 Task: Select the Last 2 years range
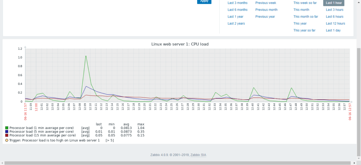[236, 24]
